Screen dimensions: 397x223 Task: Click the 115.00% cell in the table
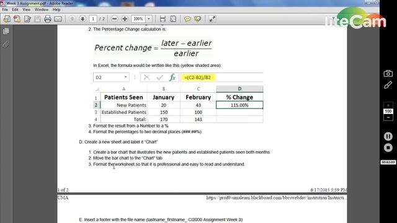coord(239,105)
